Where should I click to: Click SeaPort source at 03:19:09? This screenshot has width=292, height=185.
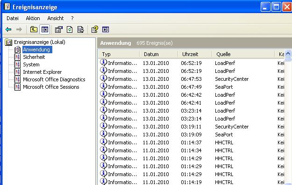tap(224, 135)
